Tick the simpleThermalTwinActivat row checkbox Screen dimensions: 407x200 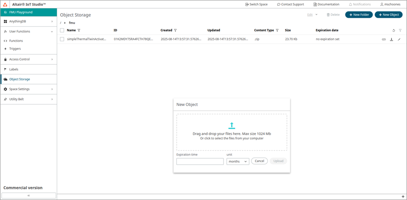pyautogui.click(x=62, y=39)
